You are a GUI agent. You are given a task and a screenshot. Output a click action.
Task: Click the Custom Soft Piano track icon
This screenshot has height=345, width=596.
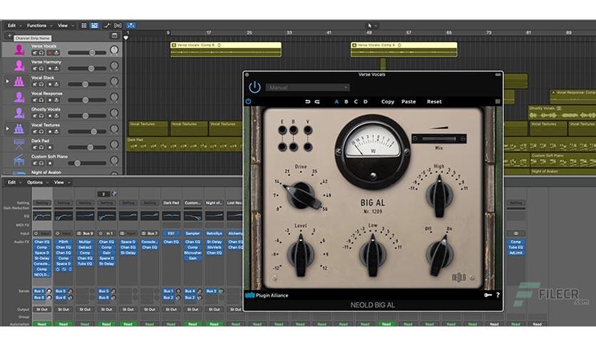pos(19,160)
